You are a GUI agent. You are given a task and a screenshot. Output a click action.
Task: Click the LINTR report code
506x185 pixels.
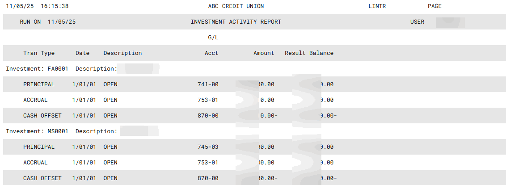(x=377, y=6)
